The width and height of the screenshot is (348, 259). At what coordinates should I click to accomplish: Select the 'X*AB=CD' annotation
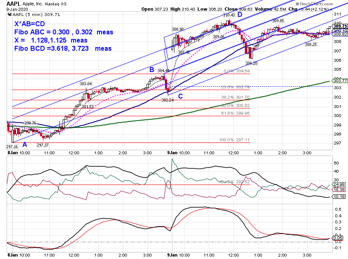tap(29, 24)
